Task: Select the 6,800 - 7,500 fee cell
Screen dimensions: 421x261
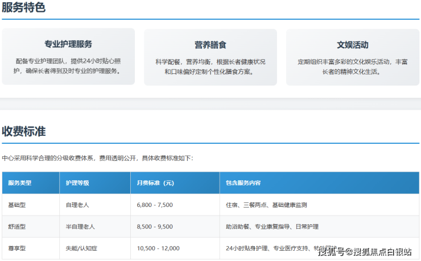Action: [x=155, y=205]
